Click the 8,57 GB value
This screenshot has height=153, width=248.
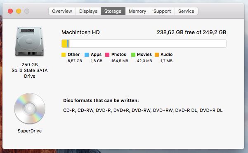click(75, 61)
